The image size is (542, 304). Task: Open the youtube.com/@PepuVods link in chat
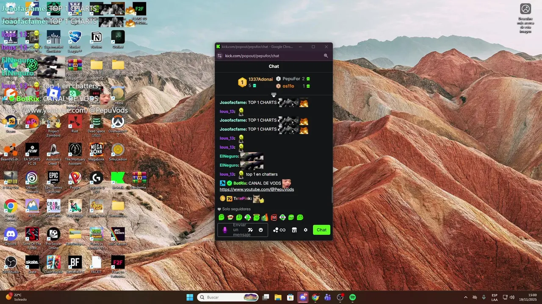point(257,190)
